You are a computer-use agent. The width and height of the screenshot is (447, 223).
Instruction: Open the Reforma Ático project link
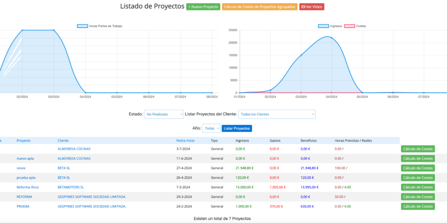(x=27, y=187)
